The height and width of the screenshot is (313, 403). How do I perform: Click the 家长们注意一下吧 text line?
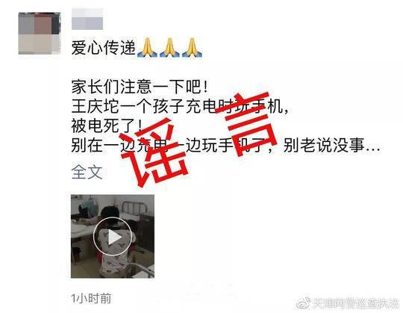click(x=140, y=87)
